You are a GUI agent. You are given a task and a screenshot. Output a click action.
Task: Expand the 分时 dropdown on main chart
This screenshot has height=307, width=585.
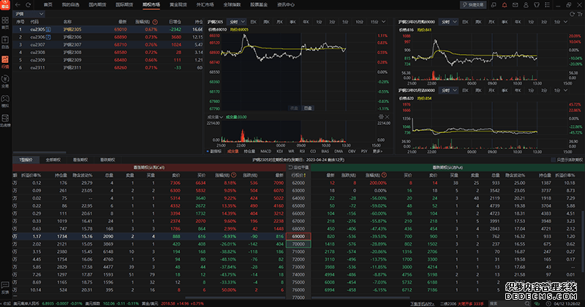(239, 22)
